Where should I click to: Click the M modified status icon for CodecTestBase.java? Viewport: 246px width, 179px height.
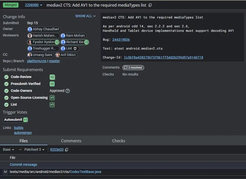pos(6,172)
